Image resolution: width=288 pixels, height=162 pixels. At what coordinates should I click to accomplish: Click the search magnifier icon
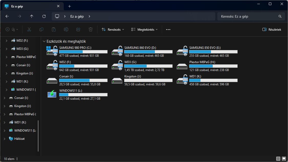click(280, 16)
